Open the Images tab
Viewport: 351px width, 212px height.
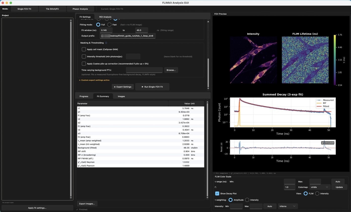(121, 96)
